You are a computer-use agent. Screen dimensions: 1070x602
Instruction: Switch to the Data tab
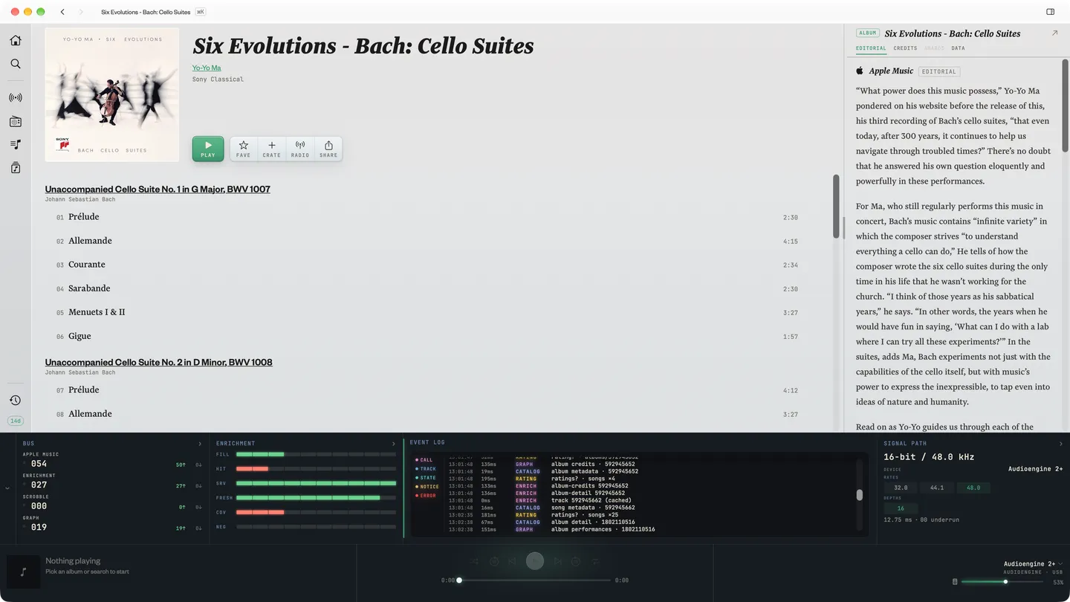click(958, 48)
